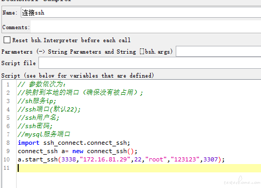Click comment line 1 参数依次为

pyautogui.click(x=42, y=84)
